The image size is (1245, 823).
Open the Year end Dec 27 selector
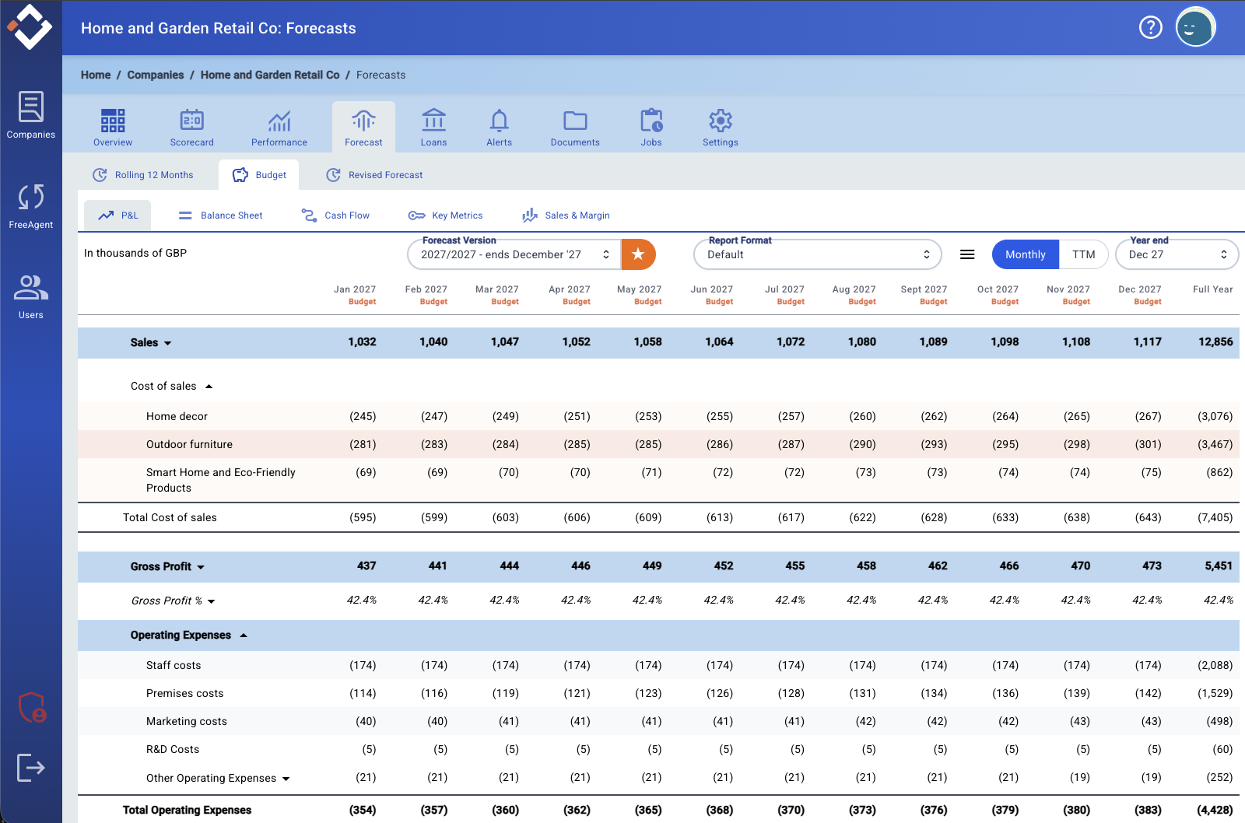point(1177,254)
